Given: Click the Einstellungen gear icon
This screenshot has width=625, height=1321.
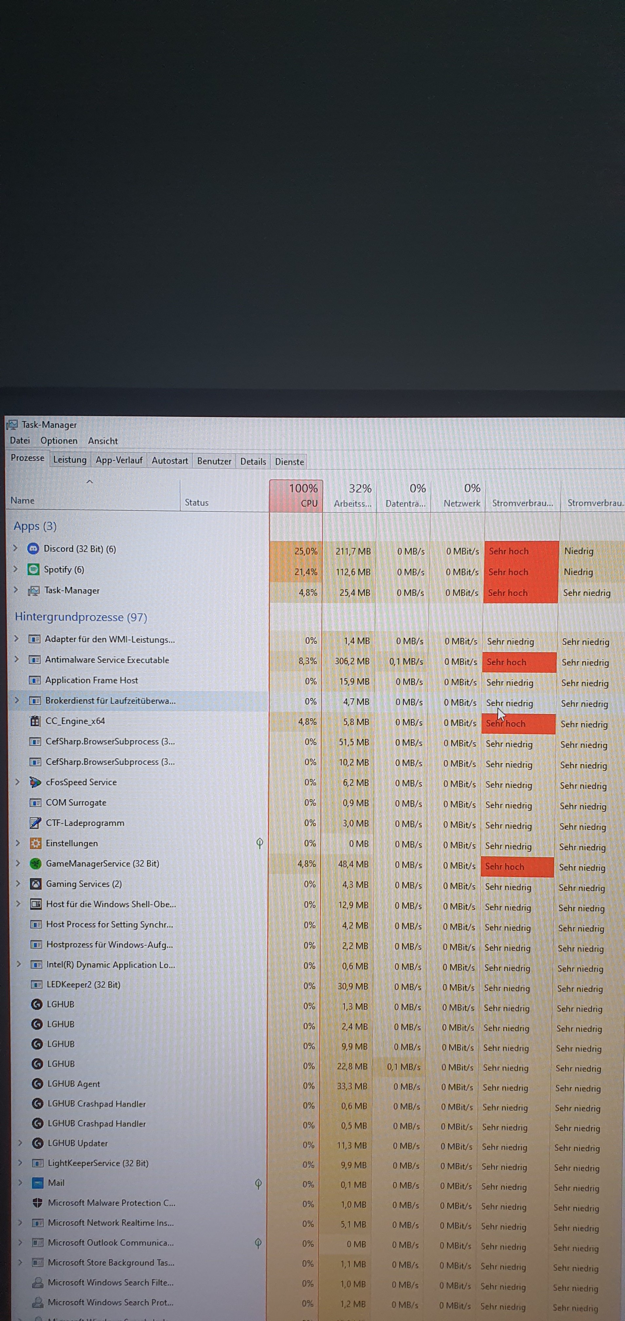Looking at the screenshot, I should point(35,843).
